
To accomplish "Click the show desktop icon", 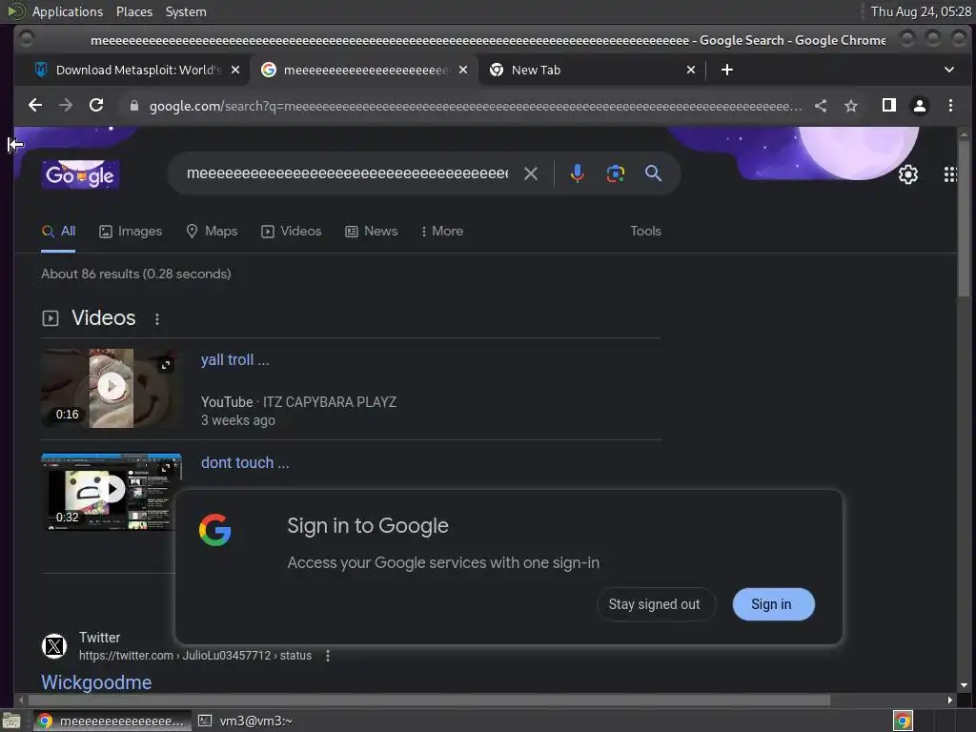I will click(11, 722).
